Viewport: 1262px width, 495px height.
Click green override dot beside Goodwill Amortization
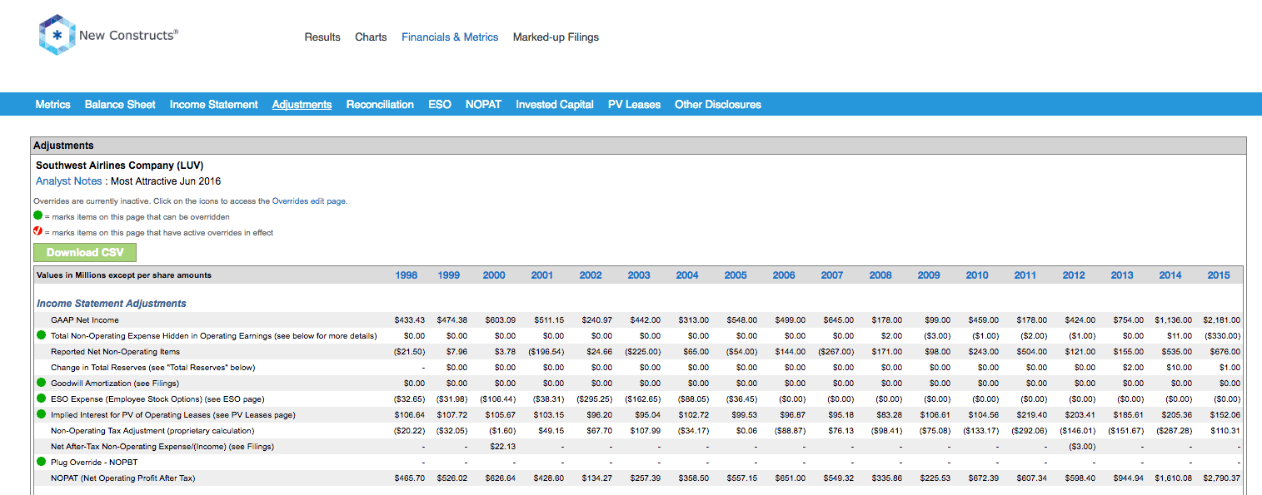tap(41, 383)
